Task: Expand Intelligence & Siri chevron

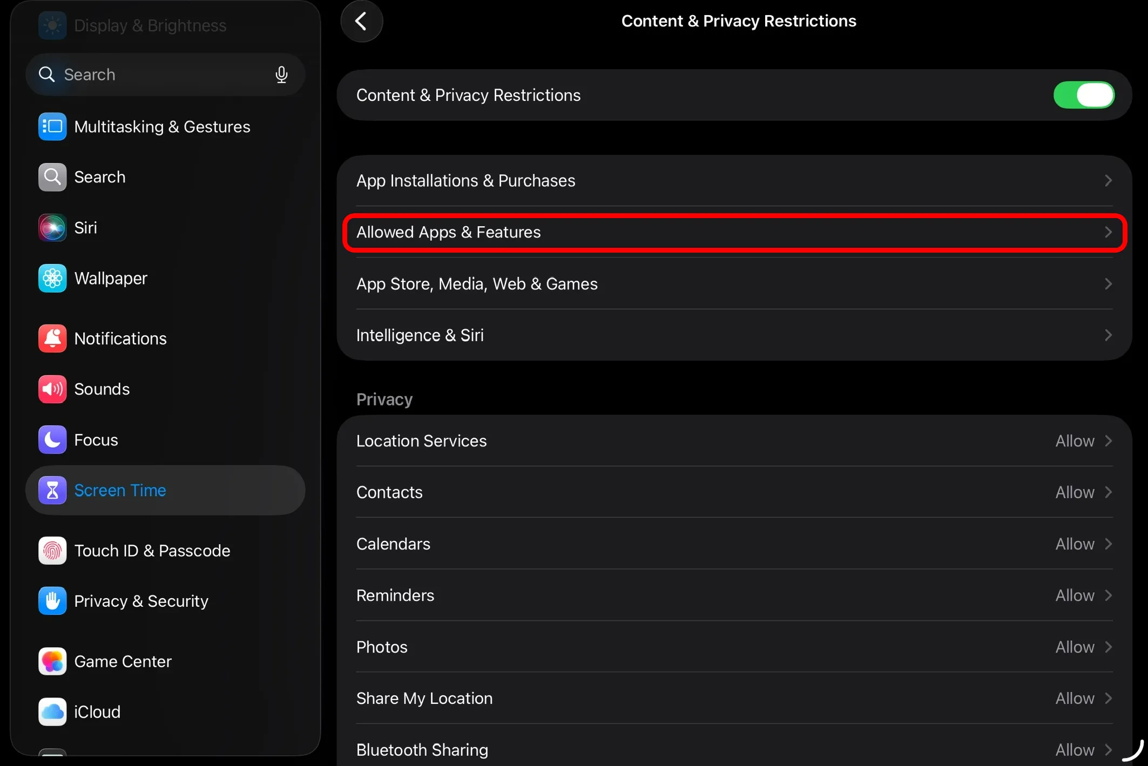Action: [1108, 335]
